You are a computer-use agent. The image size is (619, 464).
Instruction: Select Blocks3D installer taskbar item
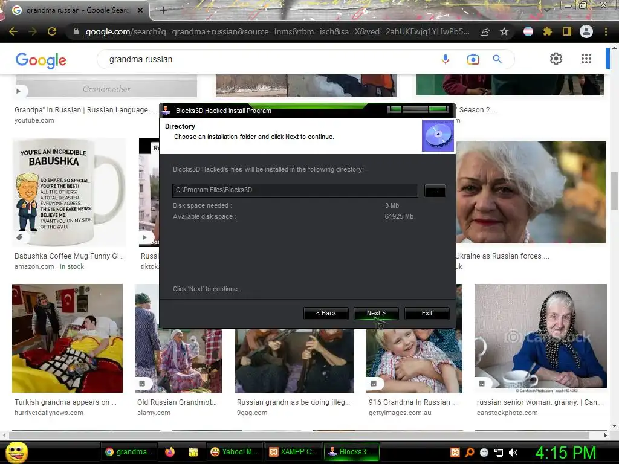click(351, 452)
